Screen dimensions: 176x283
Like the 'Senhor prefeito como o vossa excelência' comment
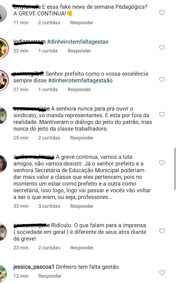[x=162, y=80]
